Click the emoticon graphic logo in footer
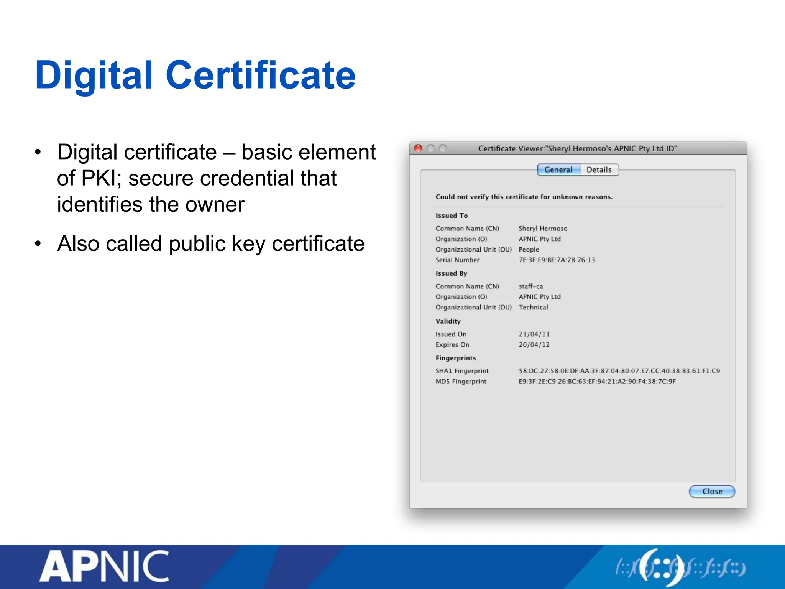 click(x=680, y=568)
